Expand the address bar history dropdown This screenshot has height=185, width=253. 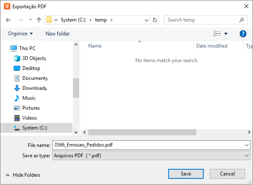(x=147, y=20)
